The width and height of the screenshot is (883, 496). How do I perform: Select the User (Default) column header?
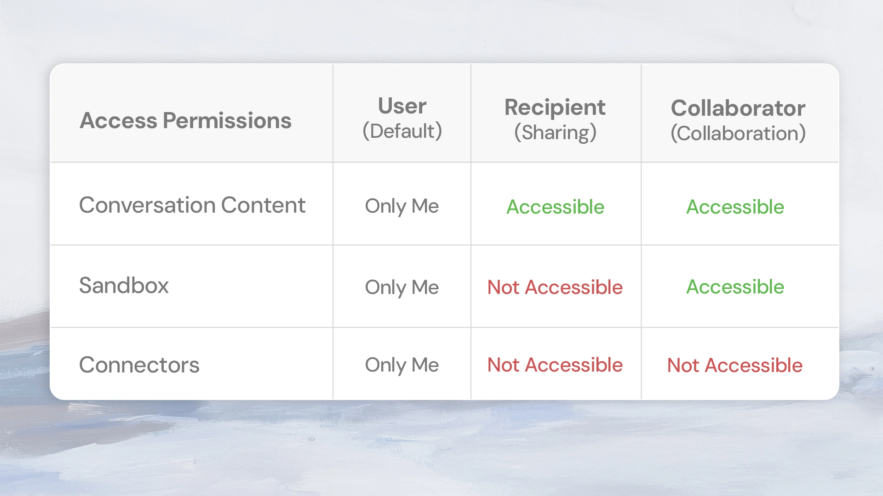(402, 118)
